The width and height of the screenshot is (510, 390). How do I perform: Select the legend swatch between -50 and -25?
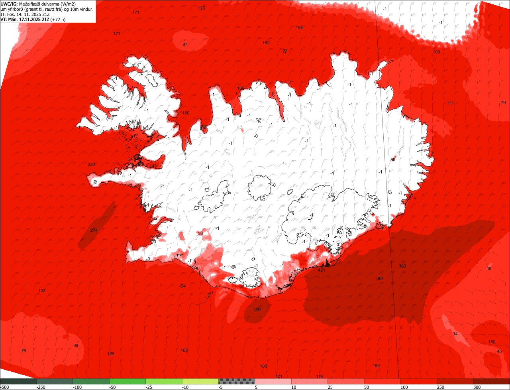coord(127,381)
